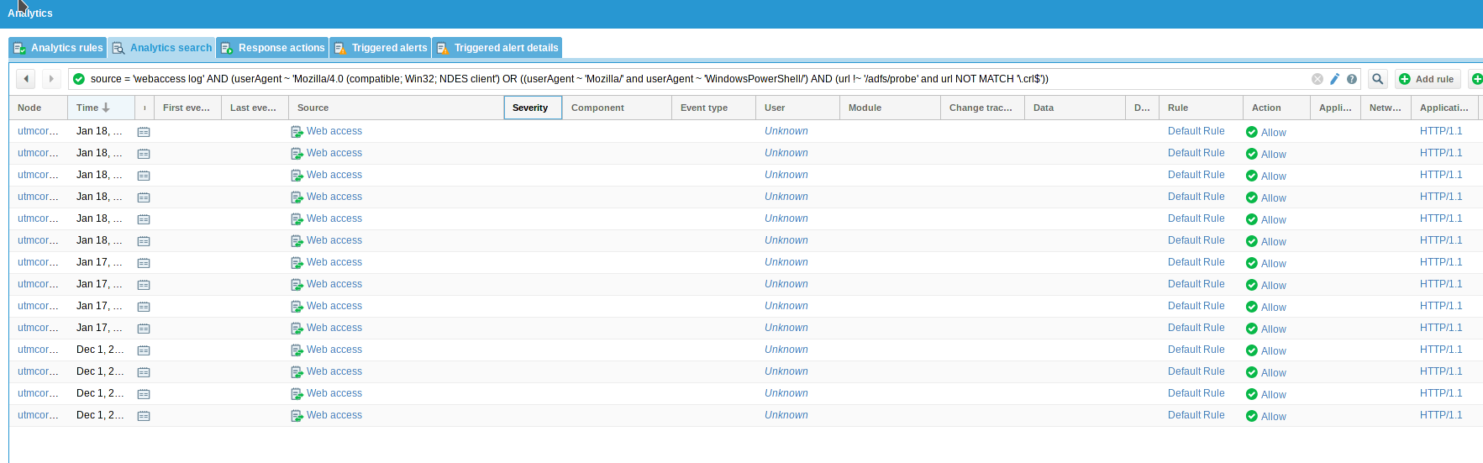Click the Event type column header

[713, 108]
